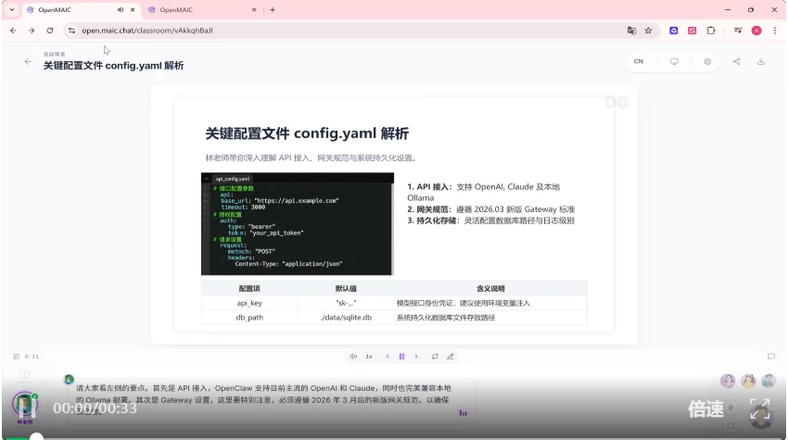
Task: Go to the previous slide
Action: tap(388, 356)
